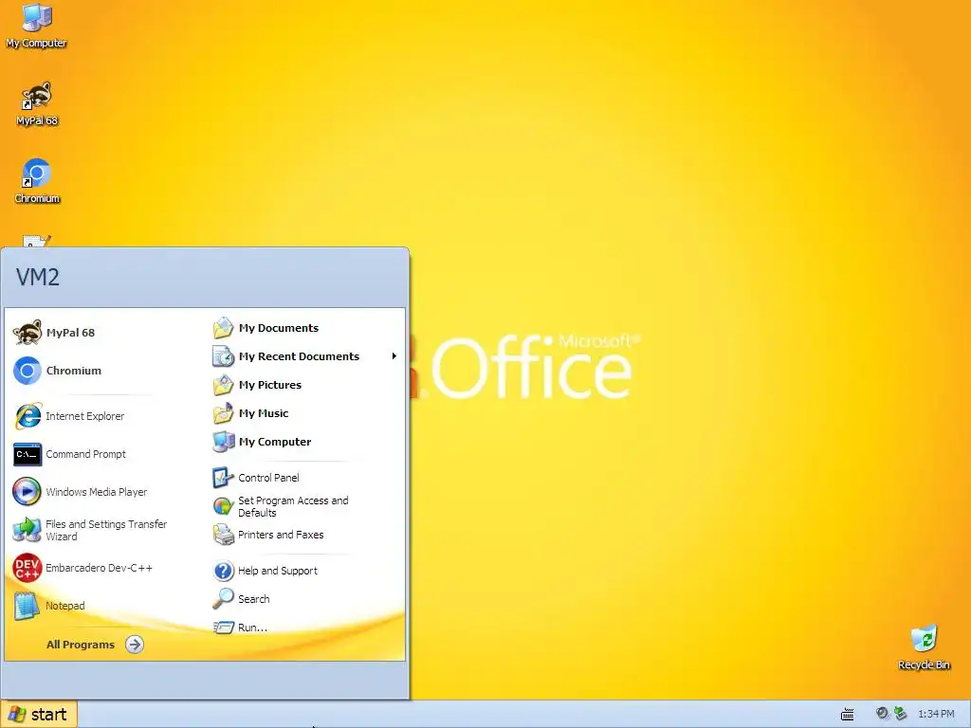
Task: Click Notepad icon in Start menu
Action: coord(27,606)
